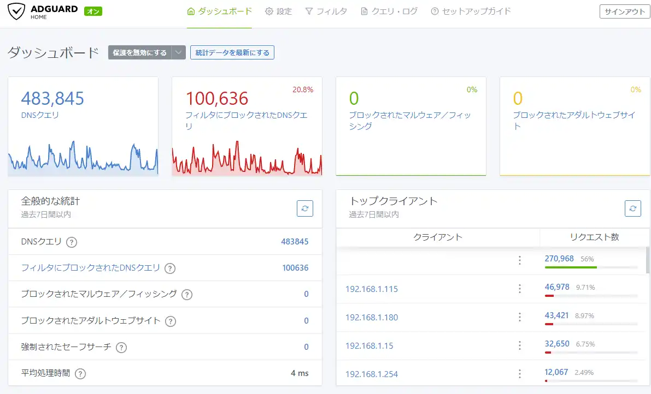Click the top clients table scrollbar
The image size is (651, 394).
click(x=648, y=260)
